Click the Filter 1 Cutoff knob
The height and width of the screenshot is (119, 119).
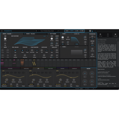tap(63, 37)
